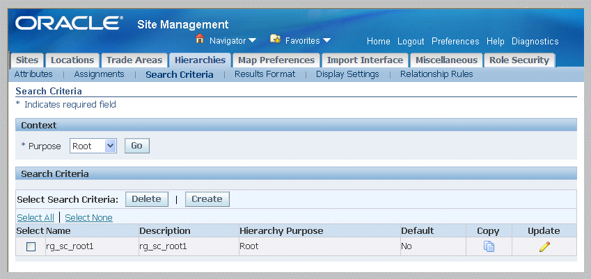
Task: Click the Select All link
Action: pos(36,218)
